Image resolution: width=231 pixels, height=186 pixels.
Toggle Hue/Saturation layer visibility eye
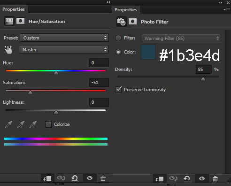coord(90,178)
